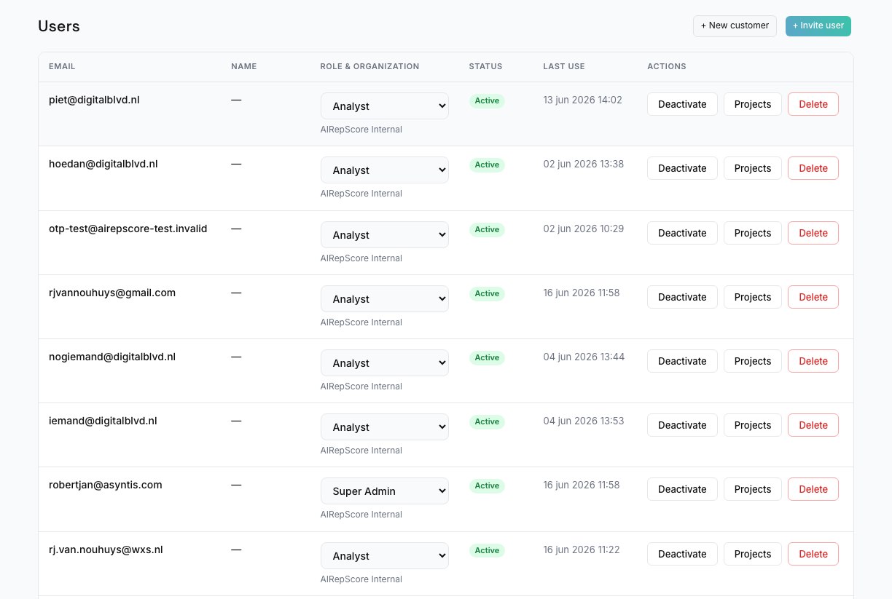Open Projects for rjvannouhuys@gmail.com

coord(753,297)
